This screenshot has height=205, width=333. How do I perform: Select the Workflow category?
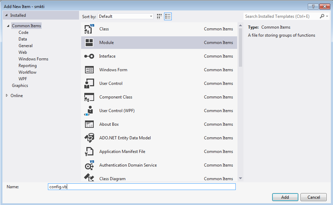tap(27, 72)
